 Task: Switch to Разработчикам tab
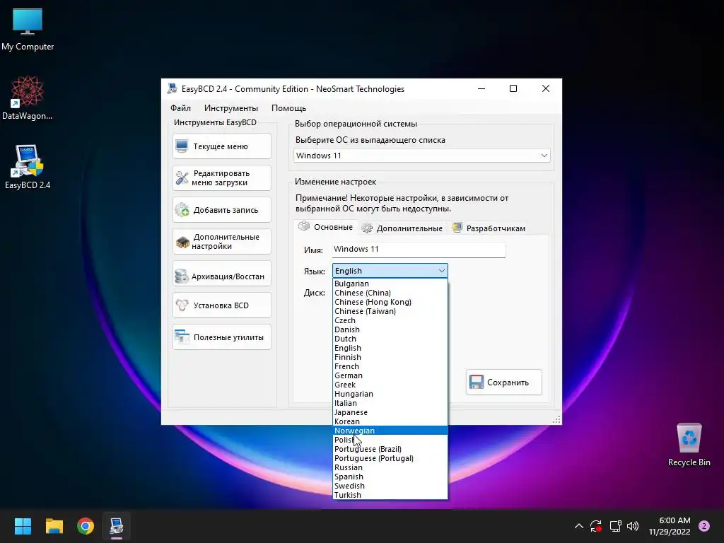click(x=489, y=228)
